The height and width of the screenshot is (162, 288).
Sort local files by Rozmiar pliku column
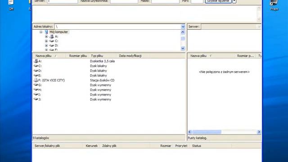click(77, 56)
